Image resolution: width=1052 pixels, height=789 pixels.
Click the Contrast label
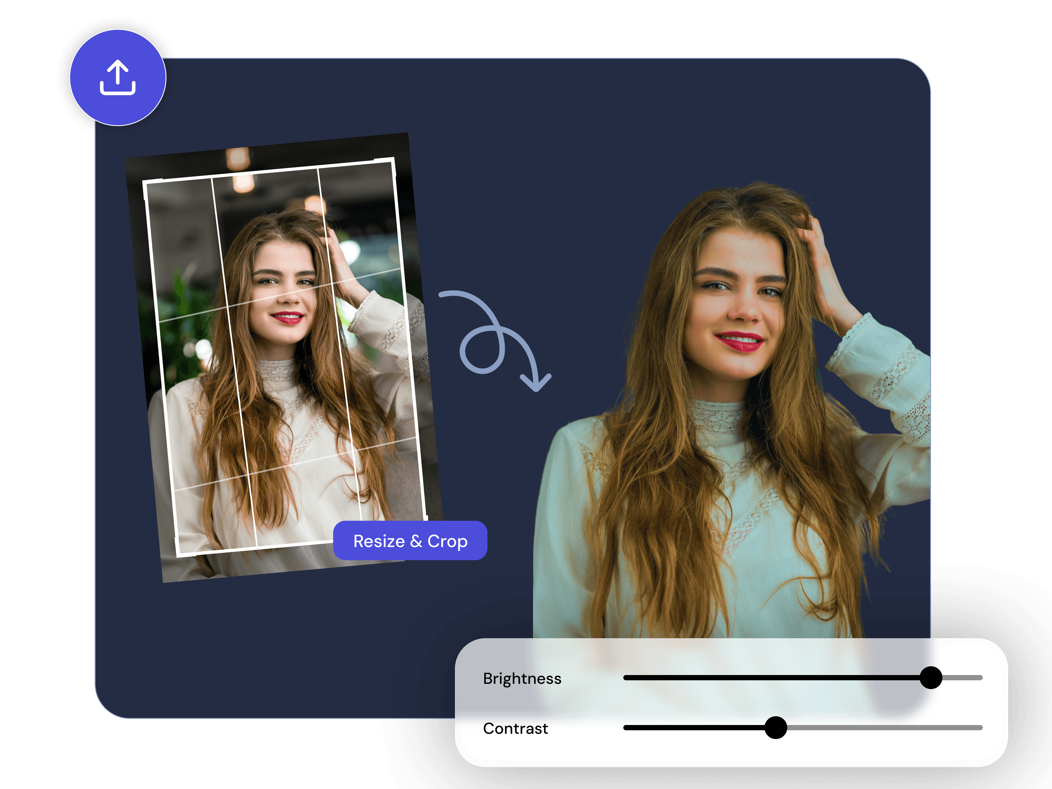[x=515, y=729]
